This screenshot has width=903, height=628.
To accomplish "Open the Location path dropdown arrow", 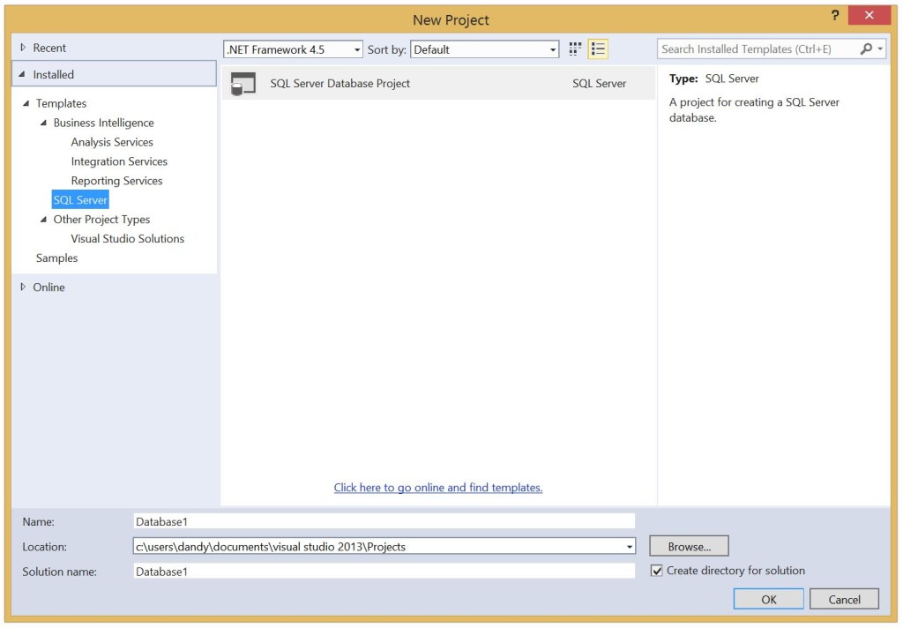I will pos(630,547).
